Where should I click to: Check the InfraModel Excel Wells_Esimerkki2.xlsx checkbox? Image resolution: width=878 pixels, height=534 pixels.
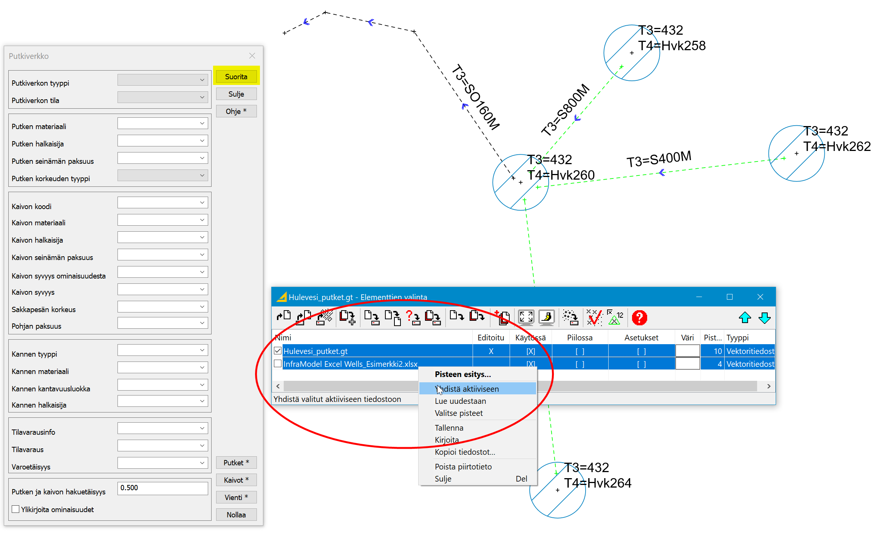coord(278,364)
